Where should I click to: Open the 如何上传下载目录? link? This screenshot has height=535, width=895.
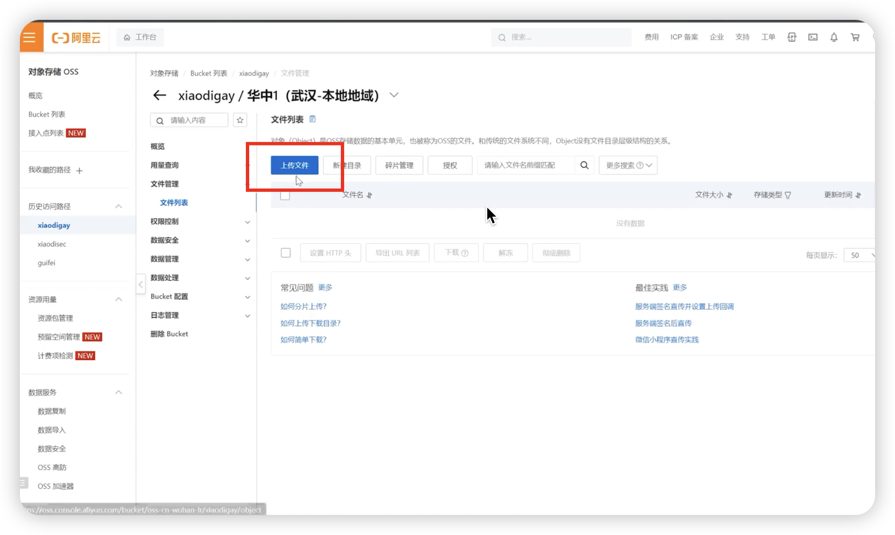[x=310, y=323]
